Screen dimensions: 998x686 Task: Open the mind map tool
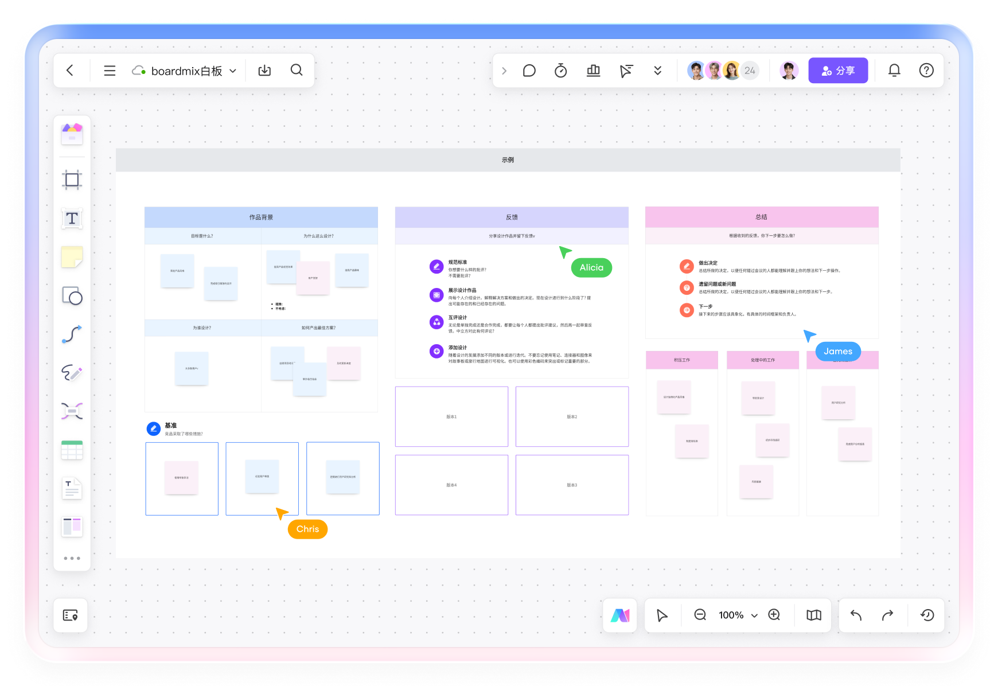click(72, 411)
